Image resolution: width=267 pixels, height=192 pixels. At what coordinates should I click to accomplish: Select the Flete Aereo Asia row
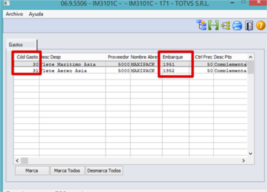point(130,70)
